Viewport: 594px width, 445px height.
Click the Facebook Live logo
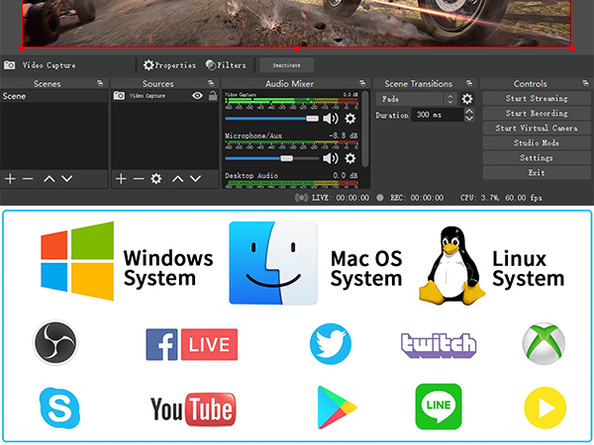click(192, 344)
